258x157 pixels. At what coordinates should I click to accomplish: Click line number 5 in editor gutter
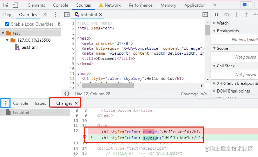point(73,43)
